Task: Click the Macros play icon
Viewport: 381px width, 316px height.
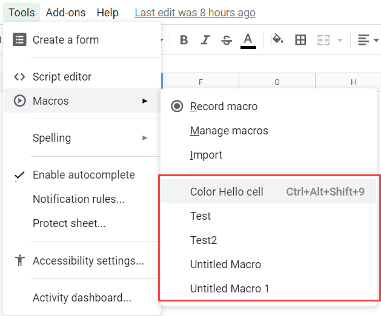Action: [x=19, y=100]
